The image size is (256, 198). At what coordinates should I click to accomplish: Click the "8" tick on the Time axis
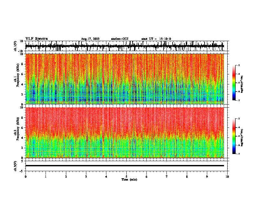tap(187, 177)
